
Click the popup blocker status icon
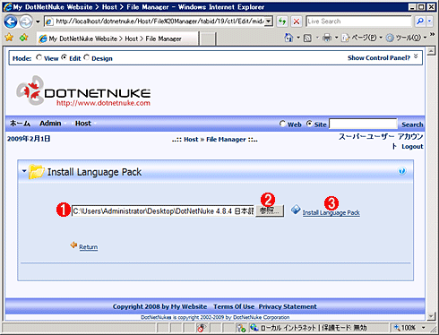(x=202, y=328)
